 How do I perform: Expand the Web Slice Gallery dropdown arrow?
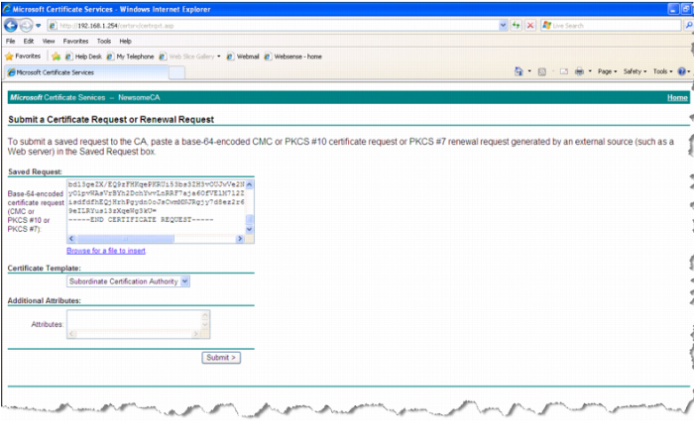point(219,56)
